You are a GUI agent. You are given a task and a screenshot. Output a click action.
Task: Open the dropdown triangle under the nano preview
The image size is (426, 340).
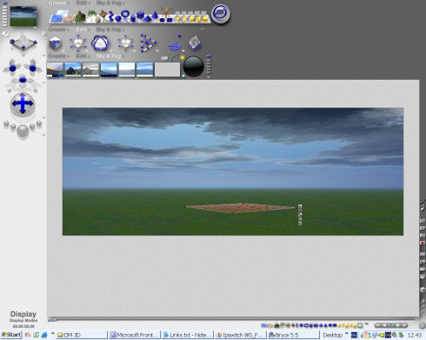tap(35, 28)
